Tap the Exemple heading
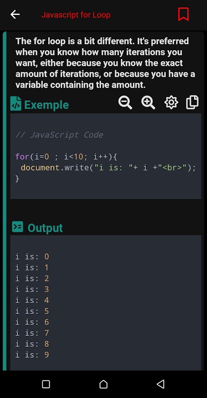The height and width of the screenshot is (398, 207). (x=46, y=105)
